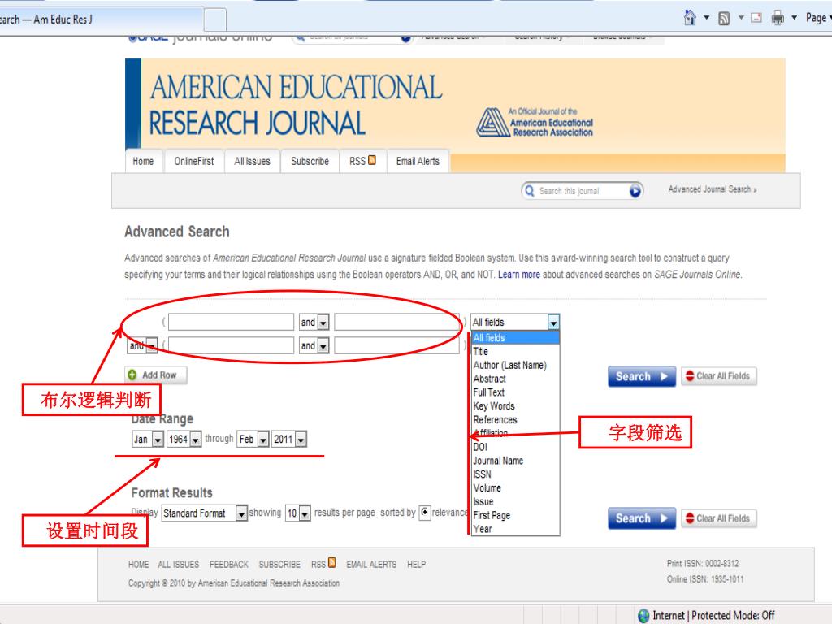Viewport: 832px width, 624px height.
Task: Open the Subscribe tab
Action: [310, 161]
